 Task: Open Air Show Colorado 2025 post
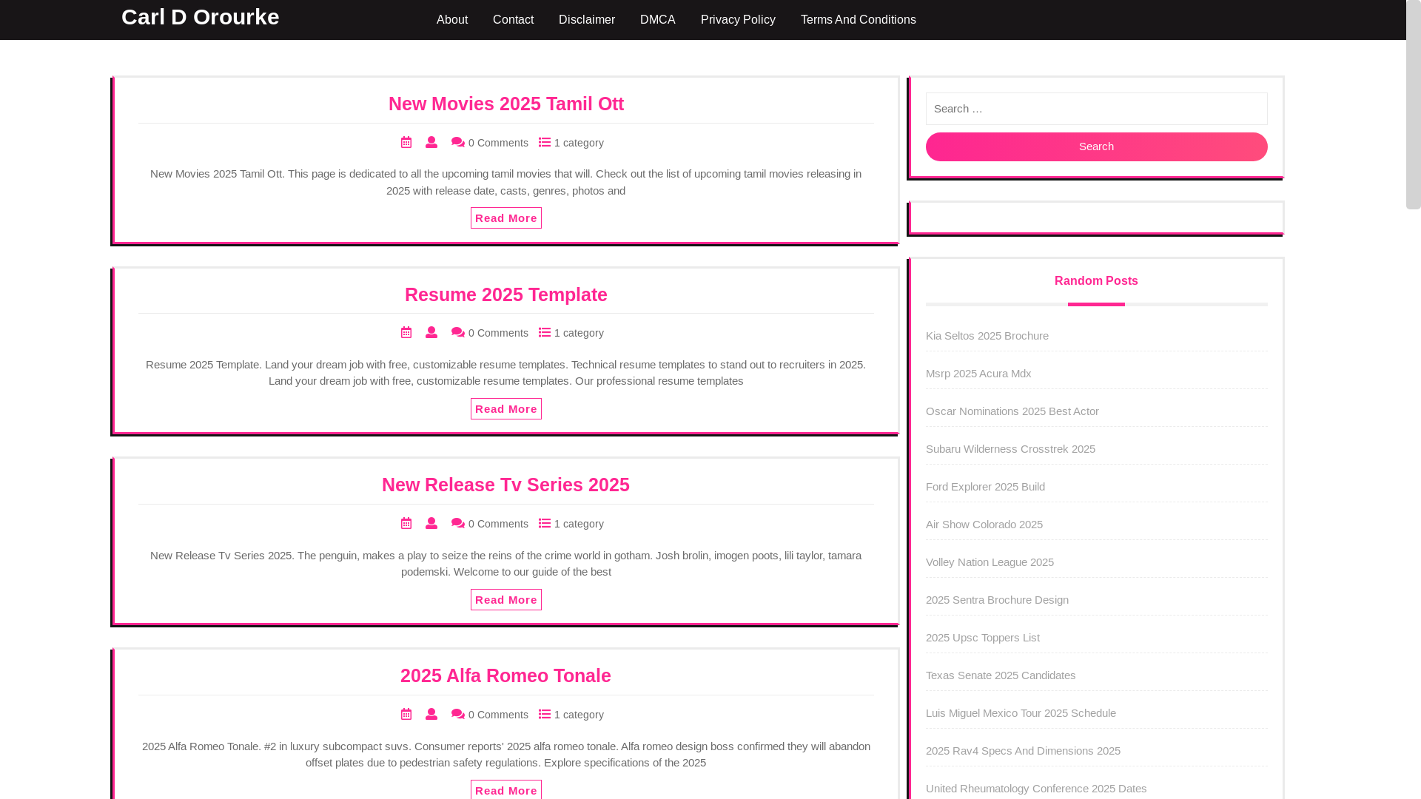(984, 525)
